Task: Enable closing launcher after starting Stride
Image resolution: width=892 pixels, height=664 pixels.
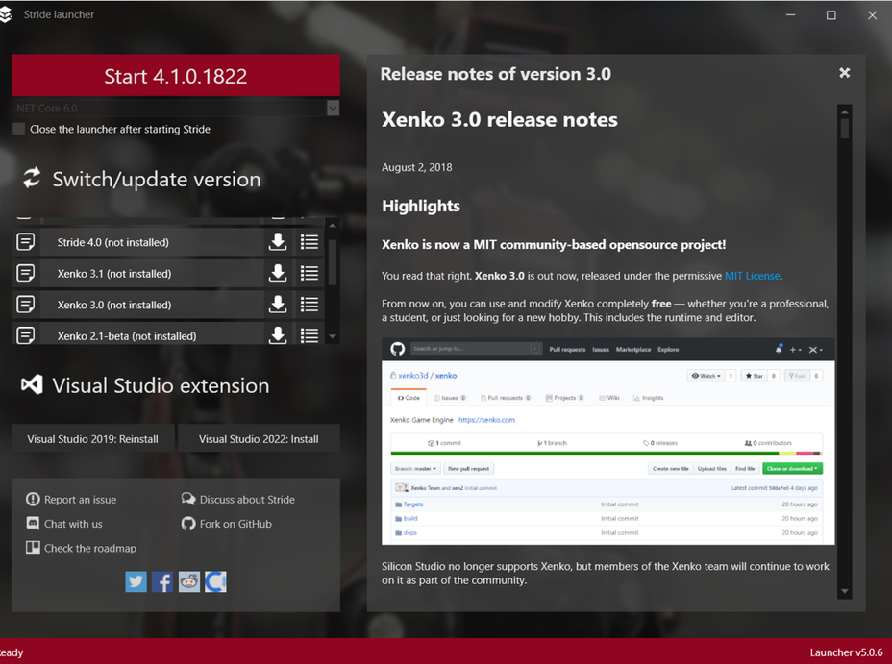Action: [x=19, y=129]
